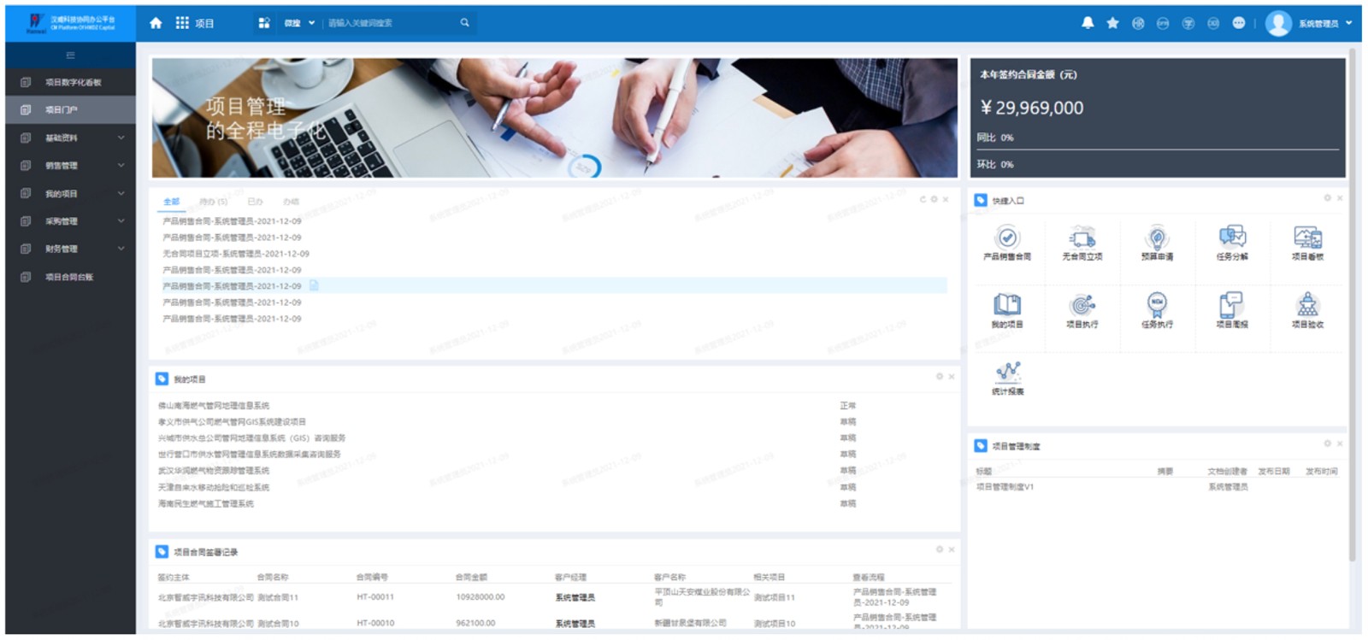The image size is (1368, 640).
Task: Switch to the 已办 tab
Action: [x=255, y=202]
